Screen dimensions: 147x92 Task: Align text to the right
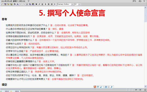coord(52,4)
